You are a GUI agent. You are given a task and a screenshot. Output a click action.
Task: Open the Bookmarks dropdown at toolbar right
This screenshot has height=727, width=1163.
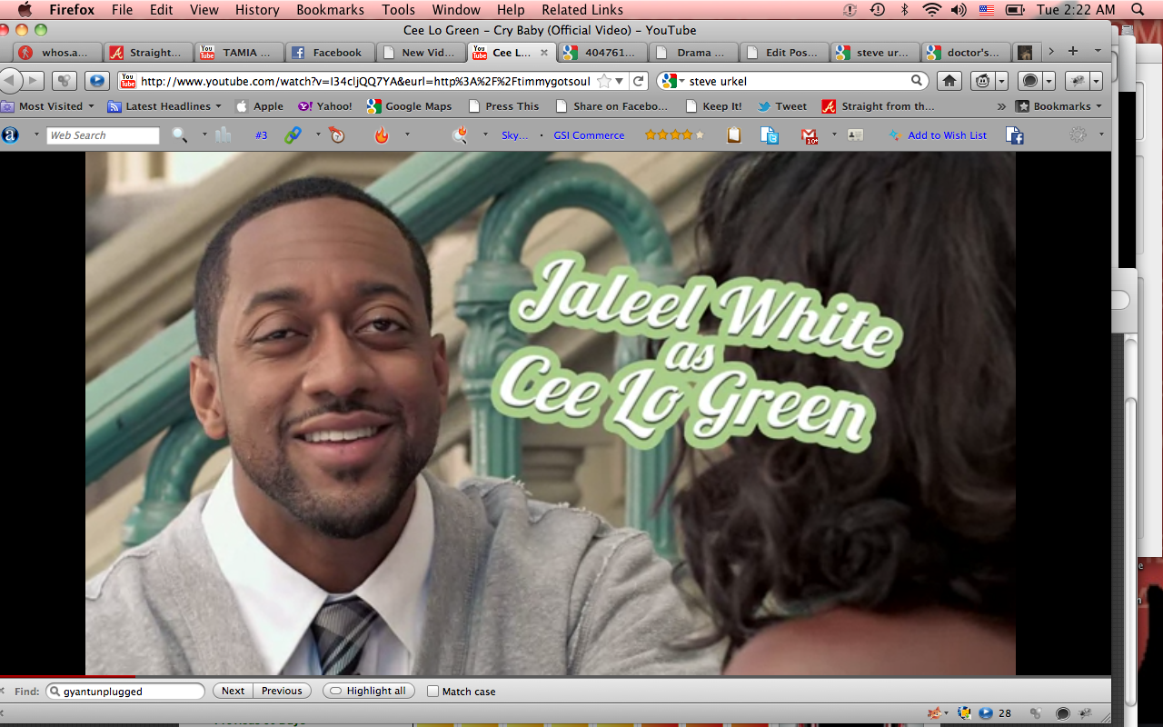pyautogui.click(x=1061, y=106)
